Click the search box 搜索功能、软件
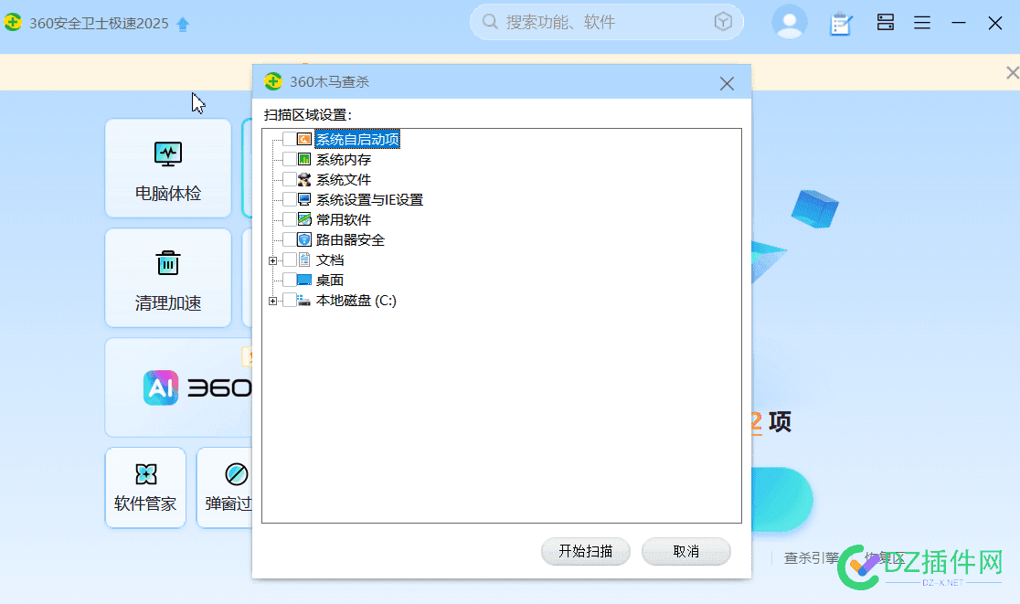The image size is (1020, 604). (606, 22)
